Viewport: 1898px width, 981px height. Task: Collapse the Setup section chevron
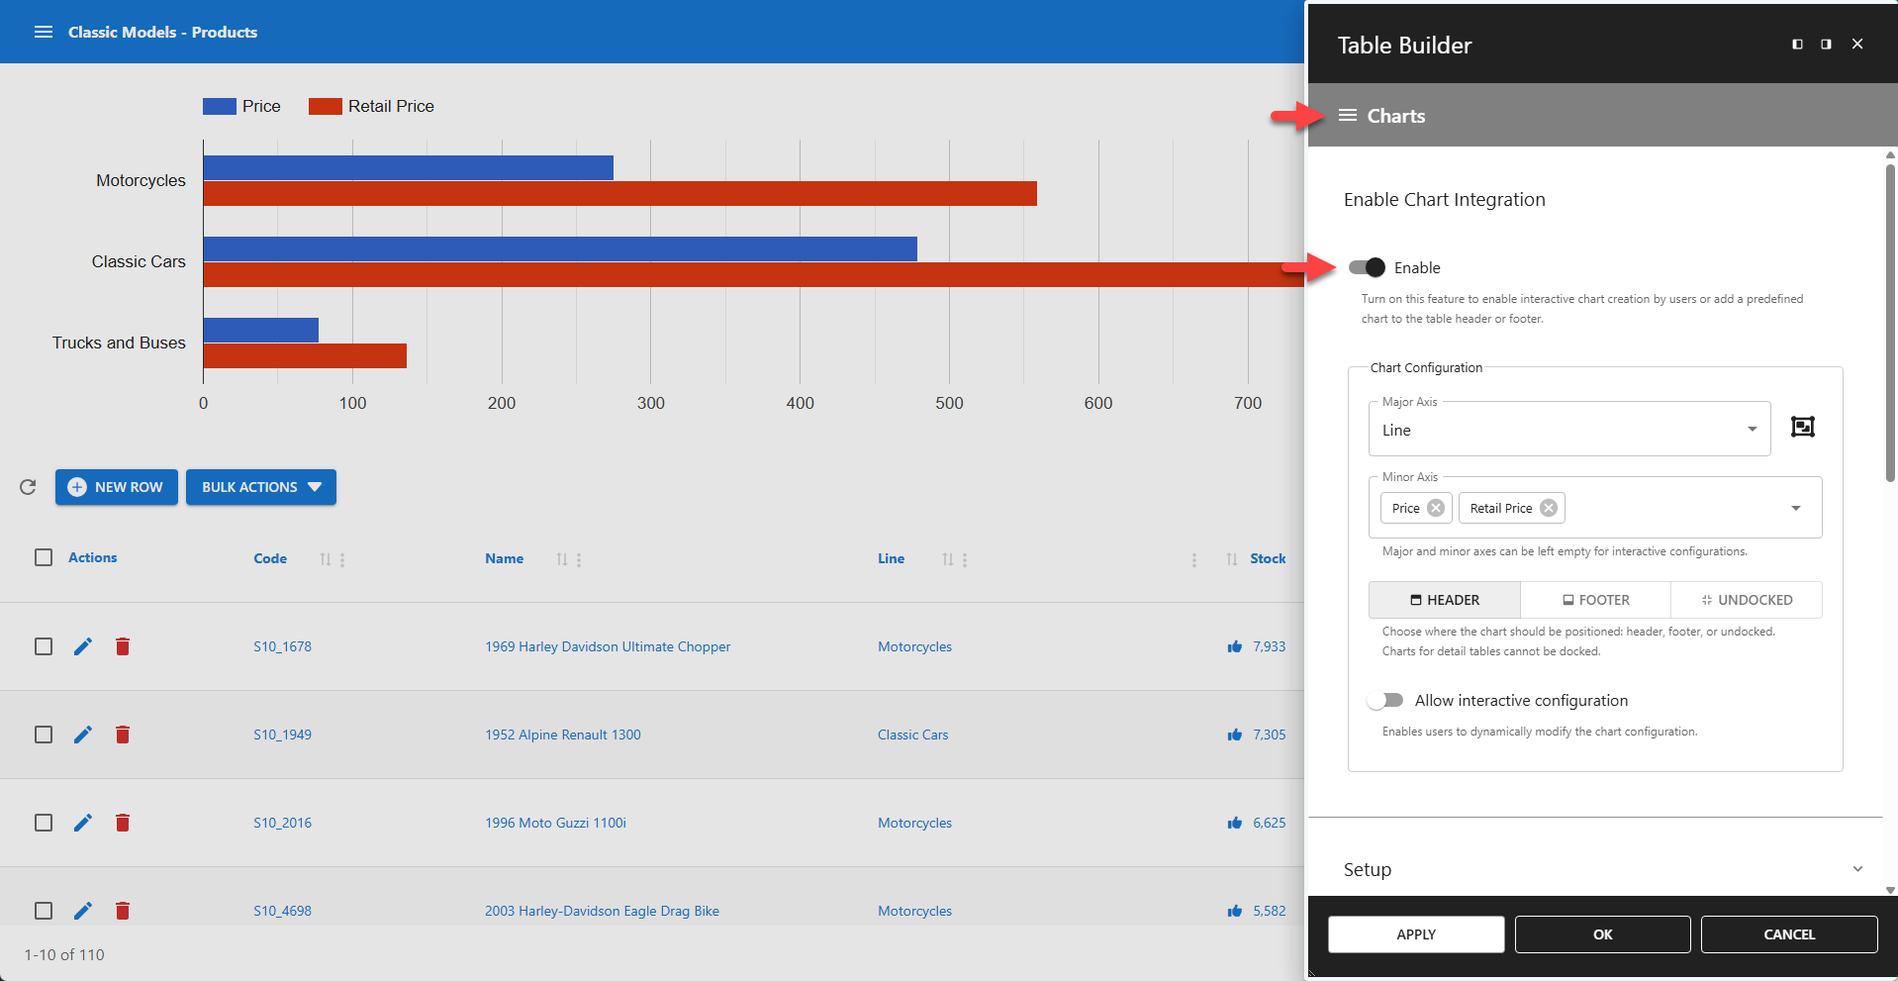point(1857,868)
